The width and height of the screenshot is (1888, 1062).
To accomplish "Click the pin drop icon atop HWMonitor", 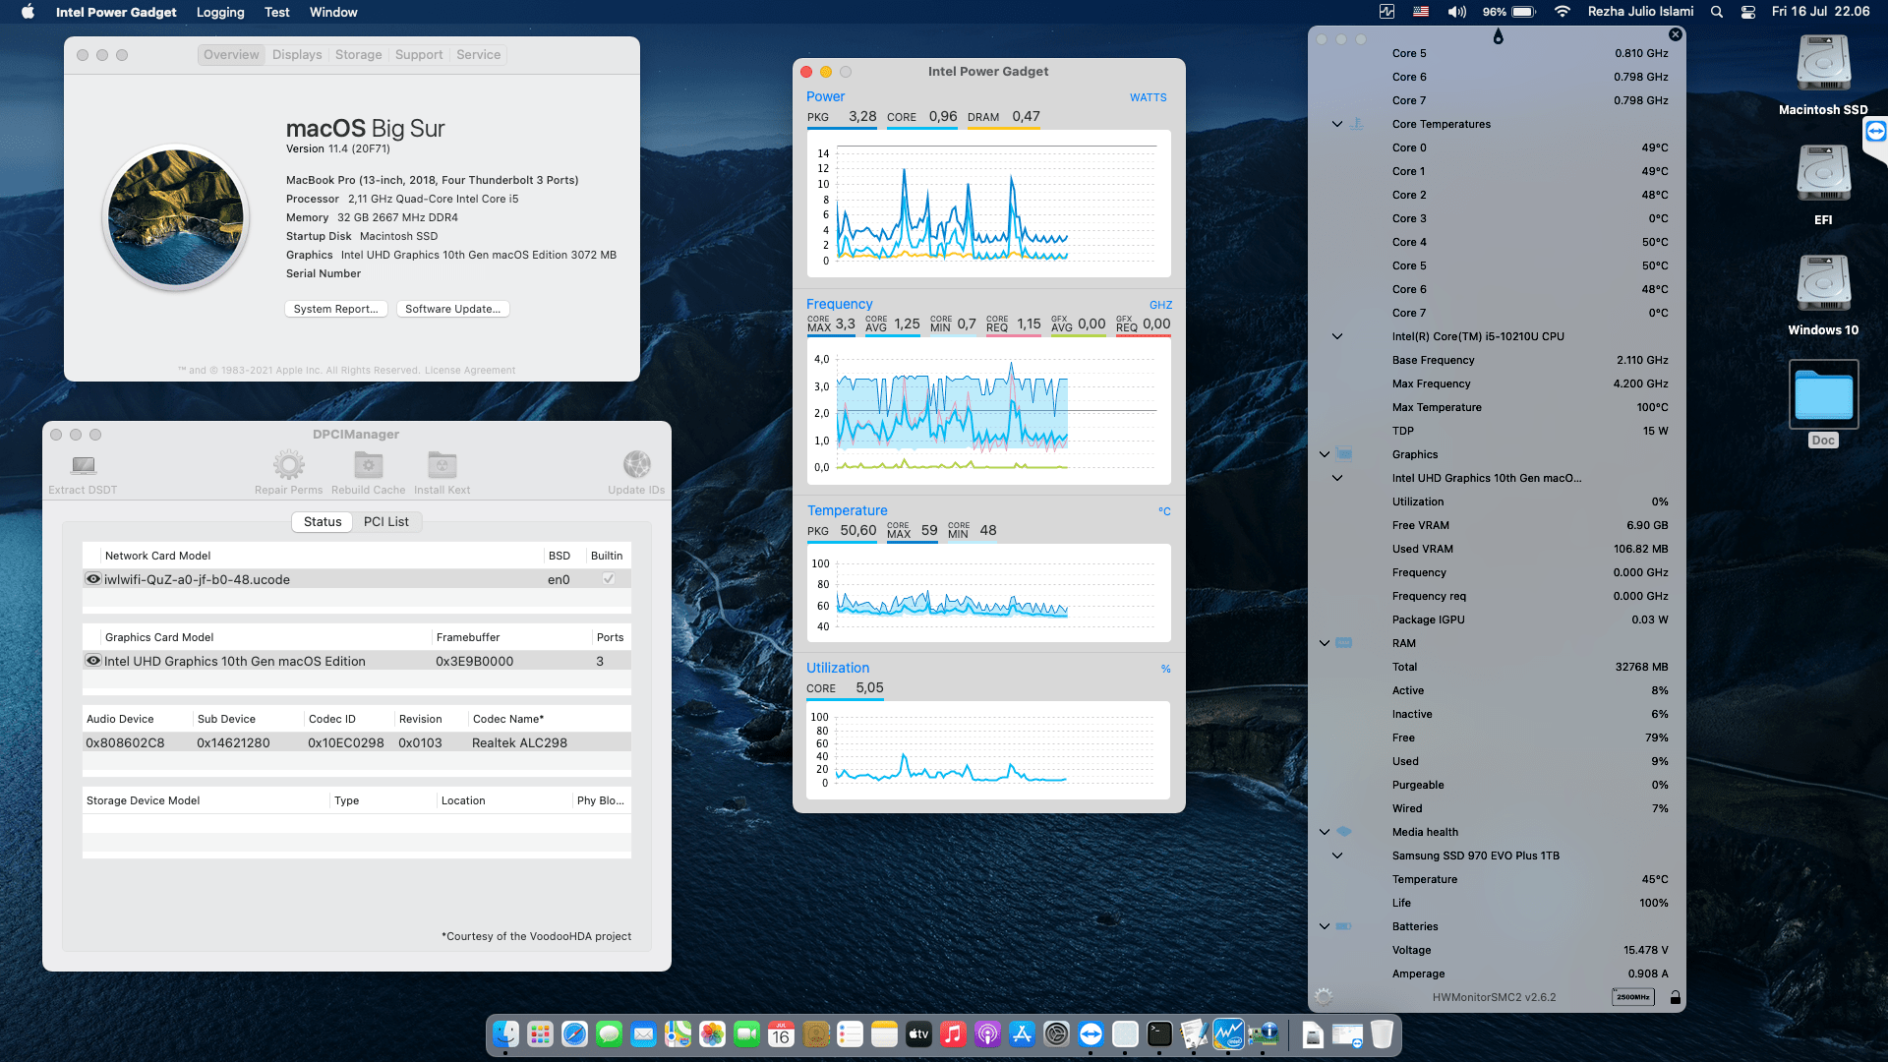I will pyautogui.click(x=1498, y=37).
